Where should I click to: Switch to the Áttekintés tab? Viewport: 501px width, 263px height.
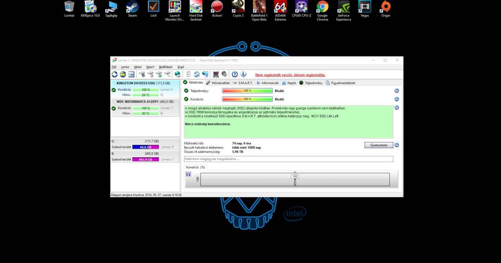(x=193, y=83)
